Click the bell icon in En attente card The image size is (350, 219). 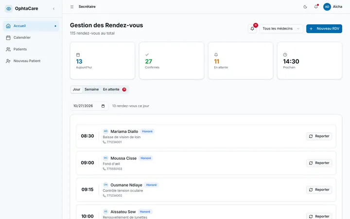coord(216,55)
